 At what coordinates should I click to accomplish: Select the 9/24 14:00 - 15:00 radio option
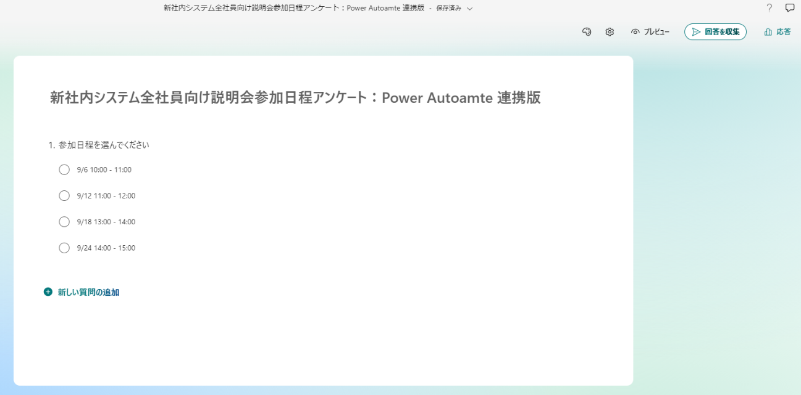(x=64, y=248)
